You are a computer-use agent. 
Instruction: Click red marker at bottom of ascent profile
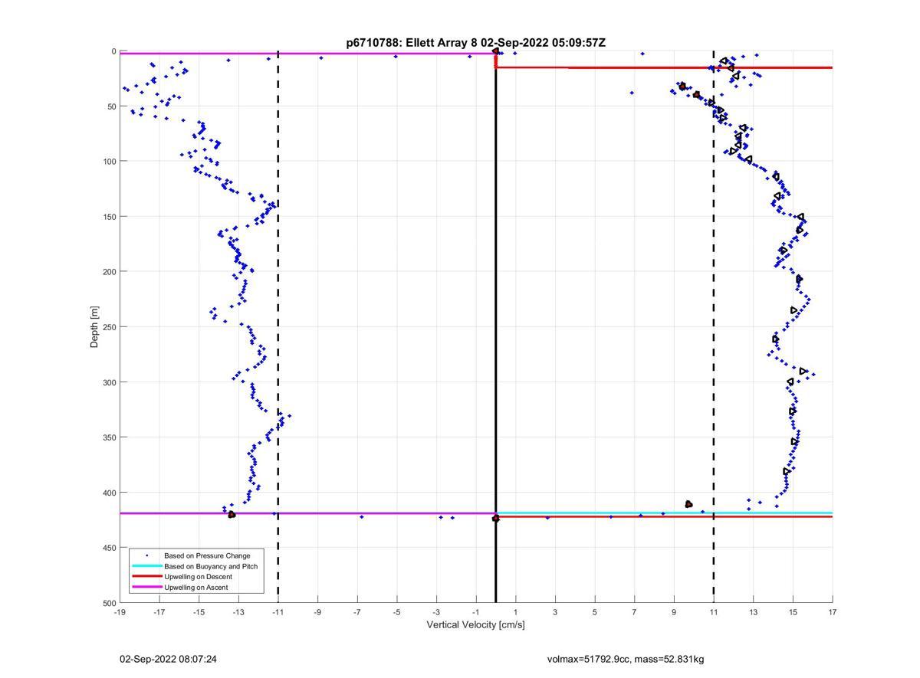pos(232,515)
